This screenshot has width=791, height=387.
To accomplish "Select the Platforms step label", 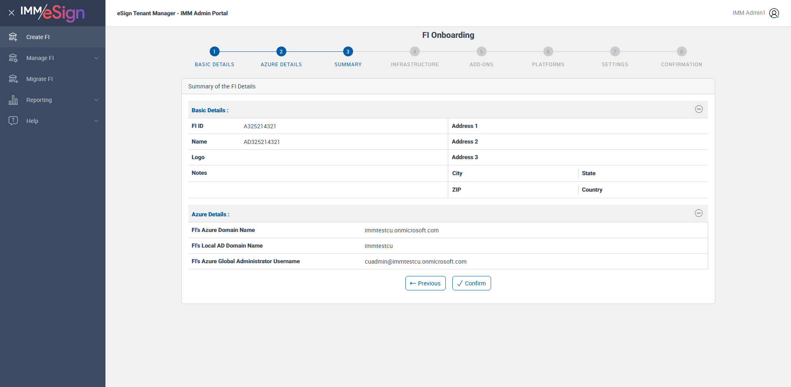I will [x=548, y=65].
